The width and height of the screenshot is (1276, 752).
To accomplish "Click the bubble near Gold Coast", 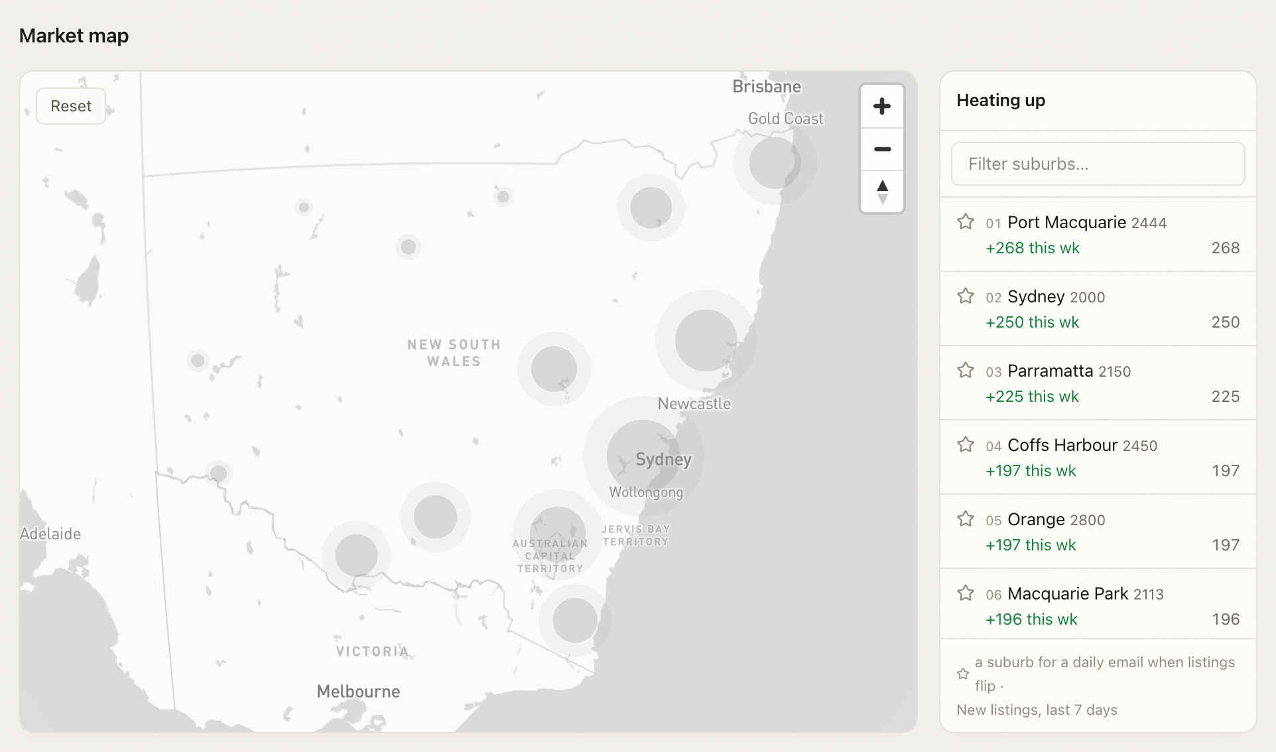I will tap(775, 162).
